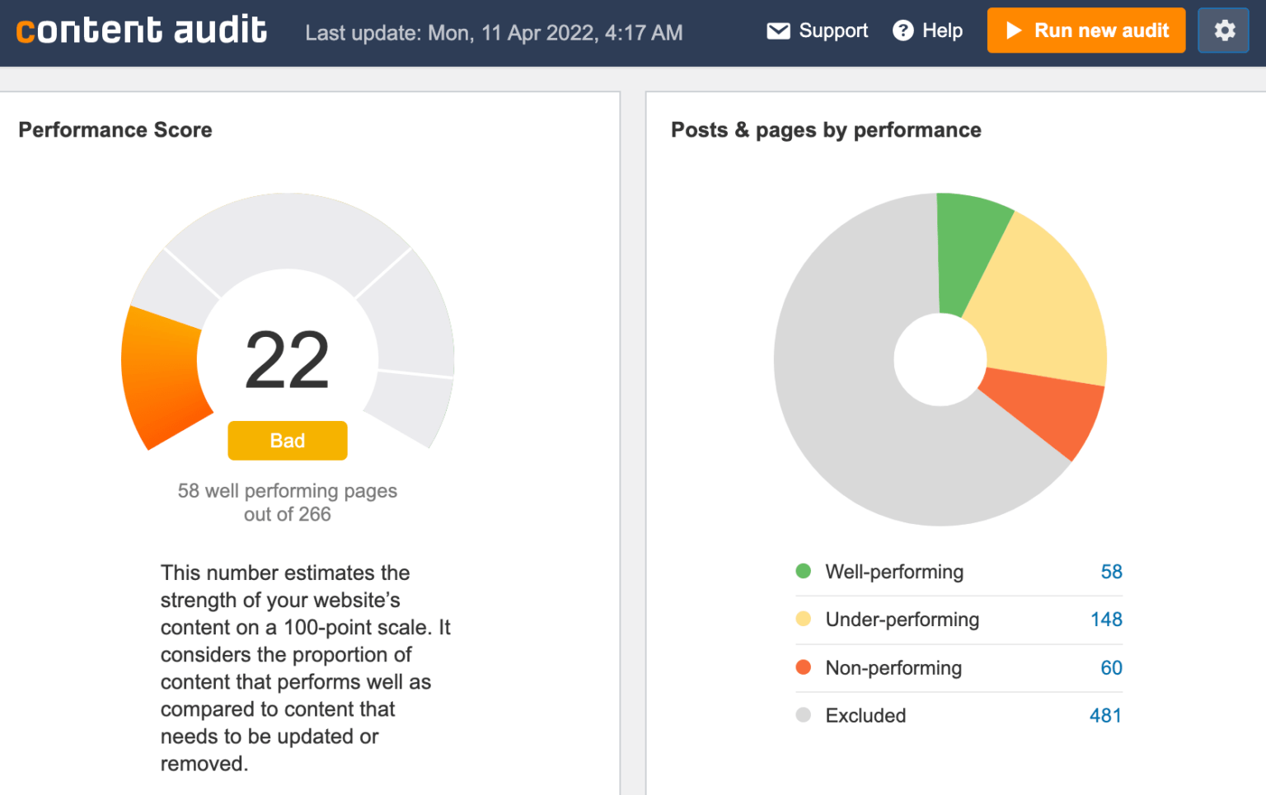
Task: Open the count link showing 58 well-performing pages
Action: (x=1112, y=571)
